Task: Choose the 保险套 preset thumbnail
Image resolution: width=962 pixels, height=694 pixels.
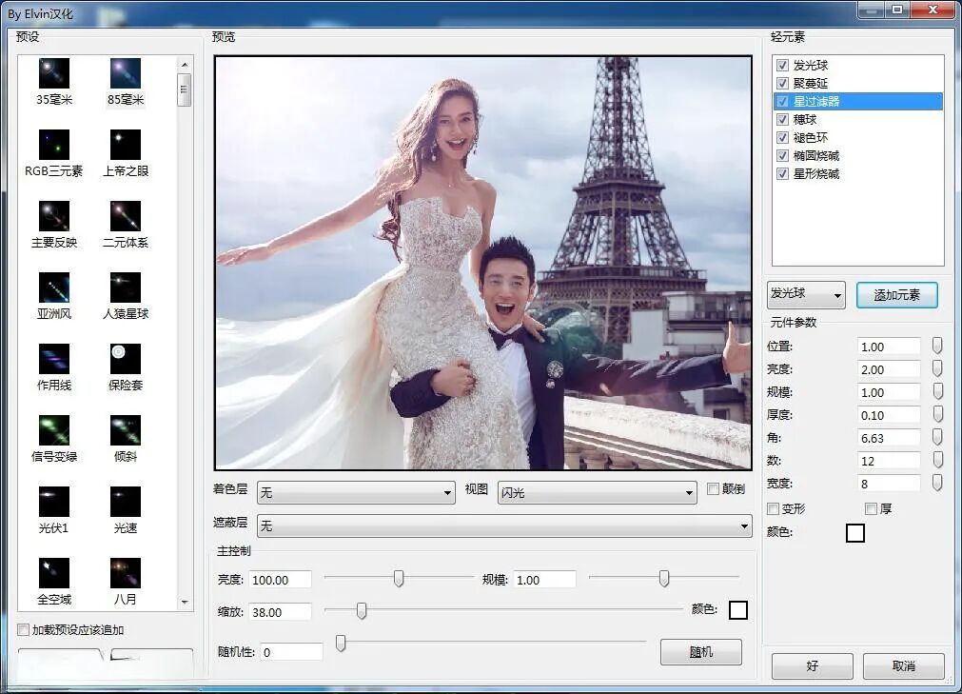Action: (x=125, y=359)
